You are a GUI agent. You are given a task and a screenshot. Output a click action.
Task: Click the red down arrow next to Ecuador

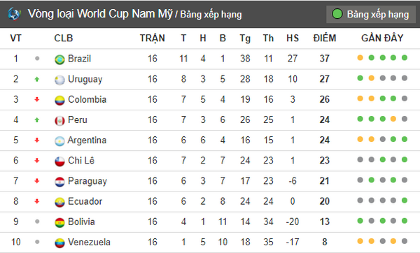[37, 201]
